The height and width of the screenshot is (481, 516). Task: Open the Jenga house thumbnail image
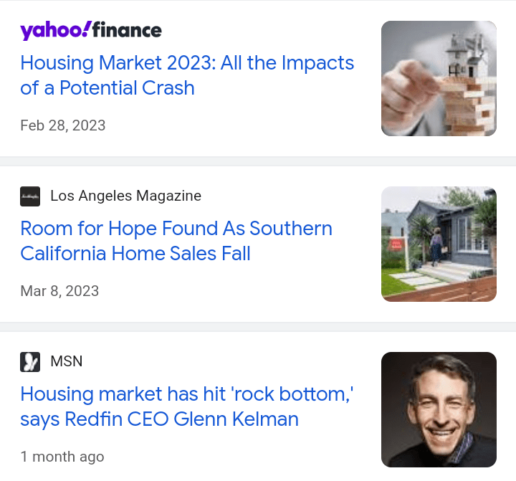(439, 78)
